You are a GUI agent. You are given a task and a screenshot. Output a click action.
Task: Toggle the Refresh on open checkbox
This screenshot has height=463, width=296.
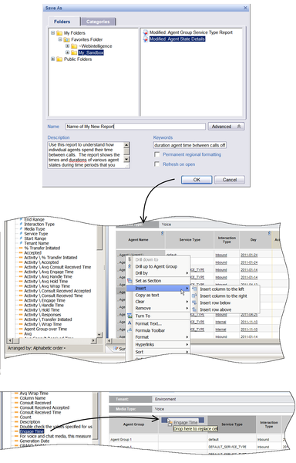click(x=157, y=164)
